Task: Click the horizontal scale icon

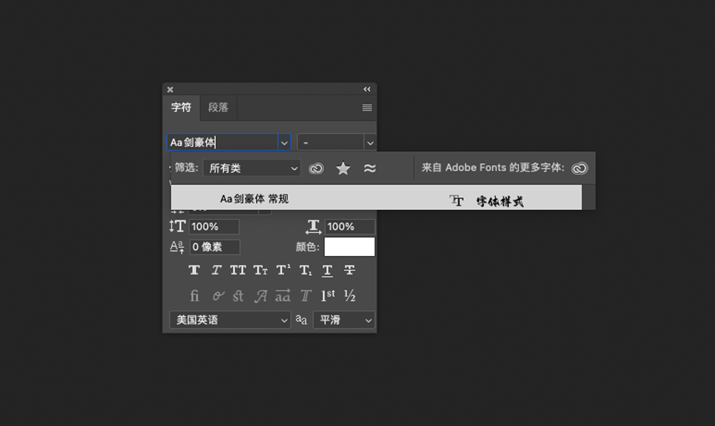Action: point(313,227)
